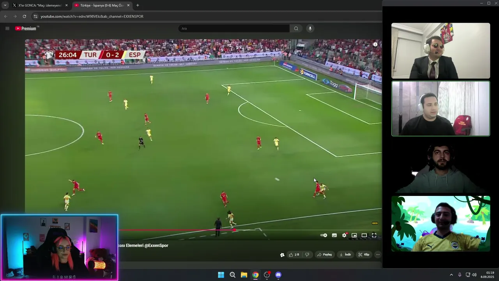Screen dimensions: 499x281
Task: Create a clip with Klip button
Action: click(364, 255)
